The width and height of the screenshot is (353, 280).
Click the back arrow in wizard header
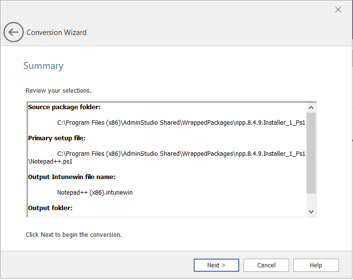[x=13, y=33]
